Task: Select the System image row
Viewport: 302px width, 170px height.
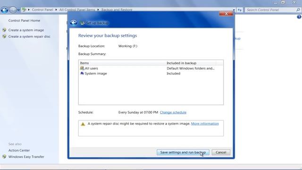Action: tap(151, 74)
